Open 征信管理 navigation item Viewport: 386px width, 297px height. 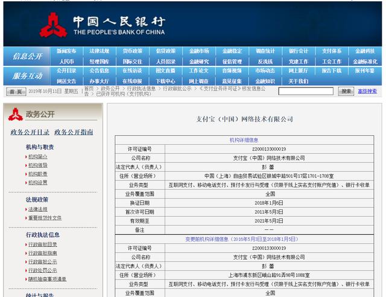coord(232,62)
